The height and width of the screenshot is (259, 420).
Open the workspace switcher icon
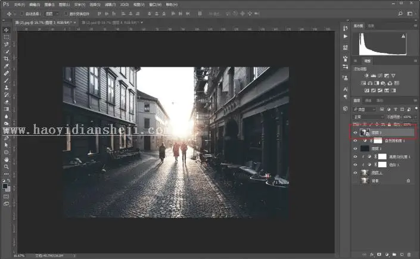(410, 13)
